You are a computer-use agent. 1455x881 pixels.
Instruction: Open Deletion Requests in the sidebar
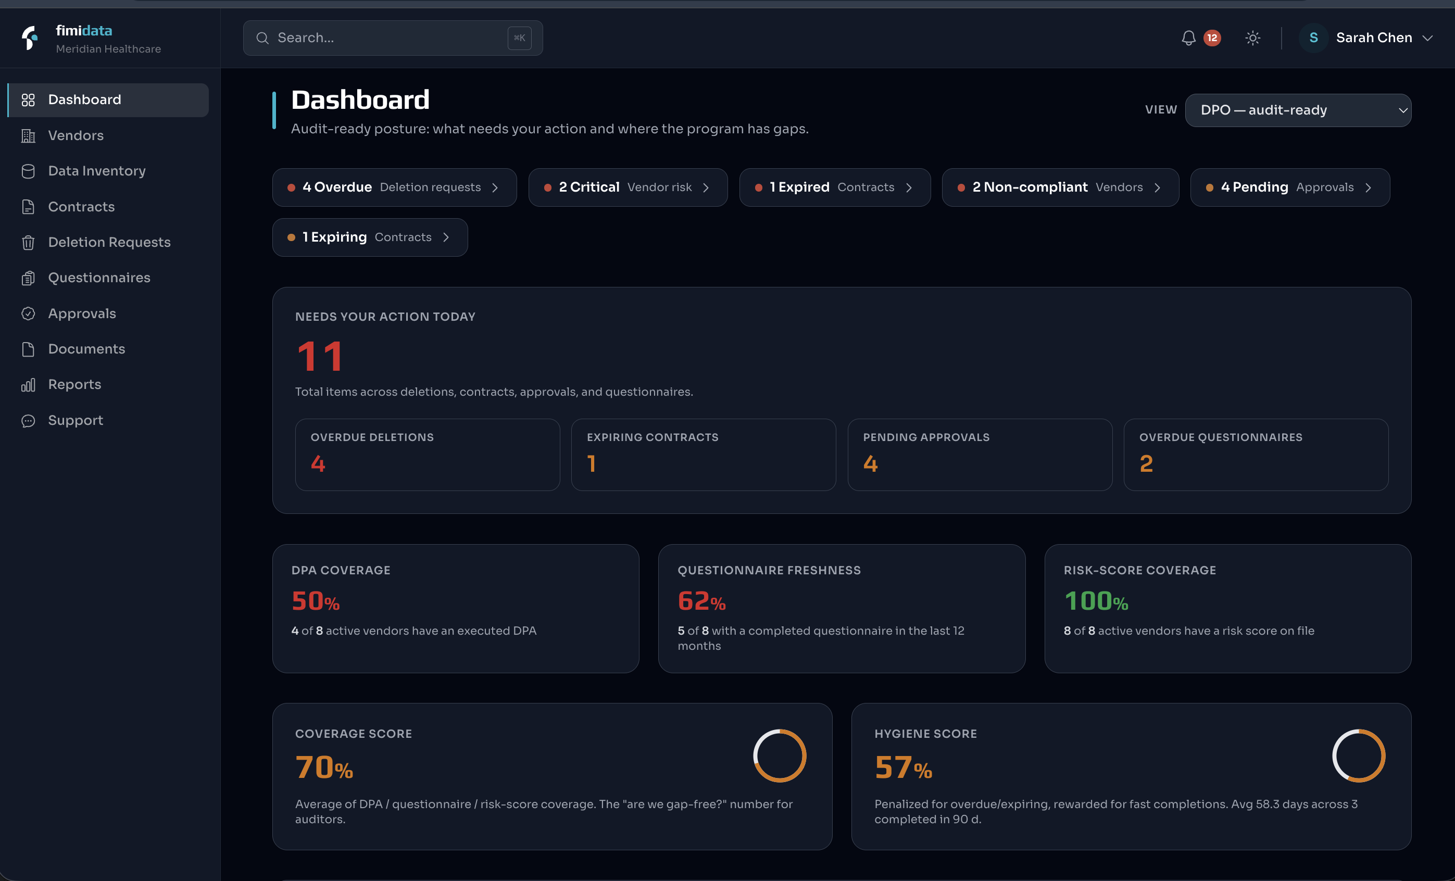[108, 242]
